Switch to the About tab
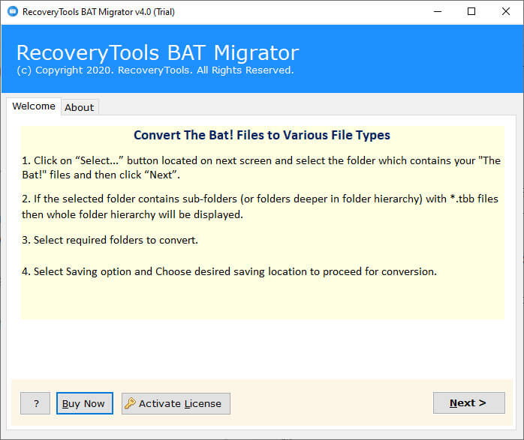 coord(80,107)
